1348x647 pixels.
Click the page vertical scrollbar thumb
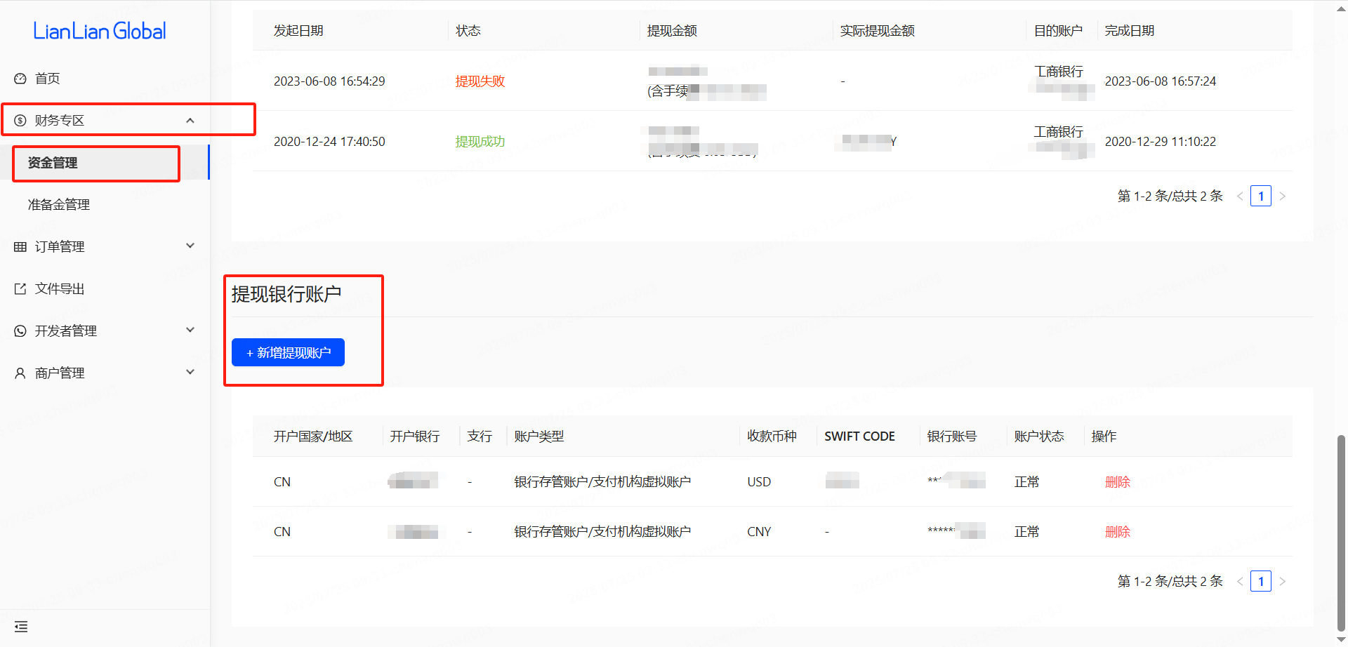(x=1341, y=533)
